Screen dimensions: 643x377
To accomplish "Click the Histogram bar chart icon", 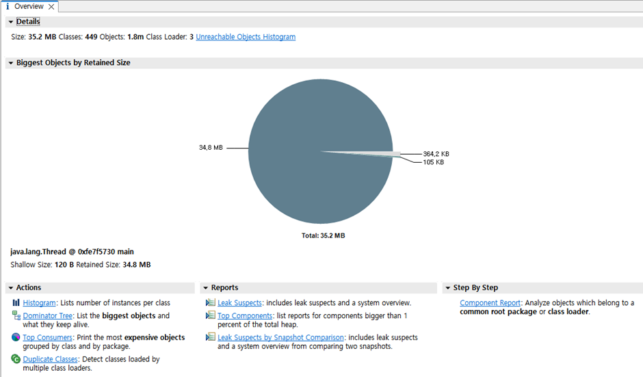I will [16, 302].
